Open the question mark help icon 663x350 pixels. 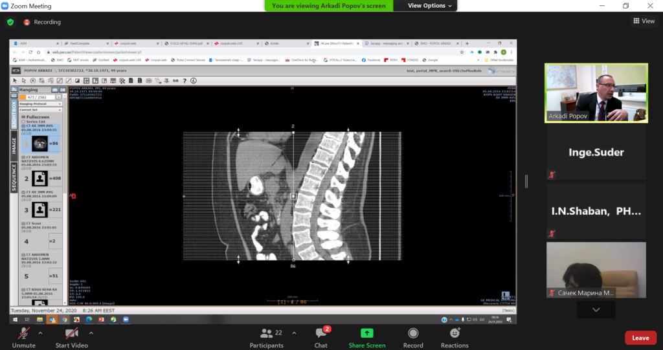[x=185, y=81]
